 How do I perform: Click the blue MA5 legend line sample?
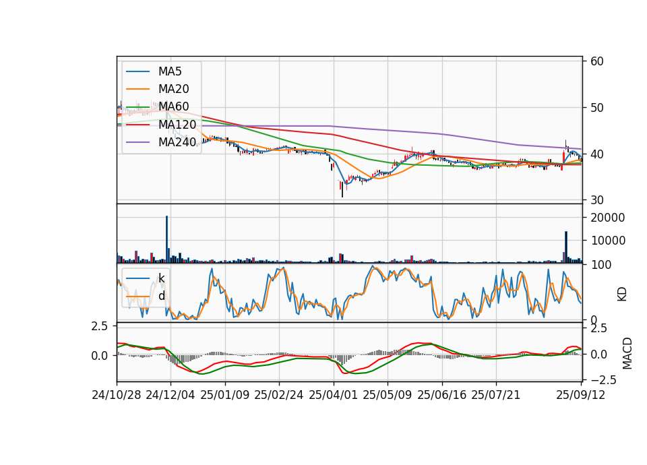137,72
